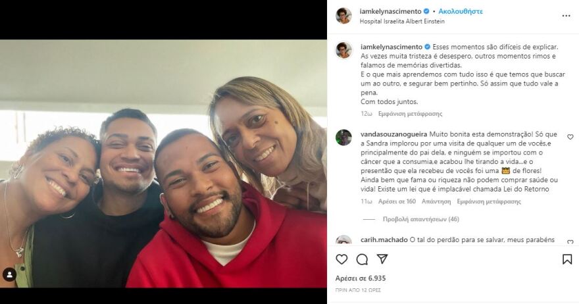Expand Προβολή απαντήσεων (46) replies

[x=420, y=219]
